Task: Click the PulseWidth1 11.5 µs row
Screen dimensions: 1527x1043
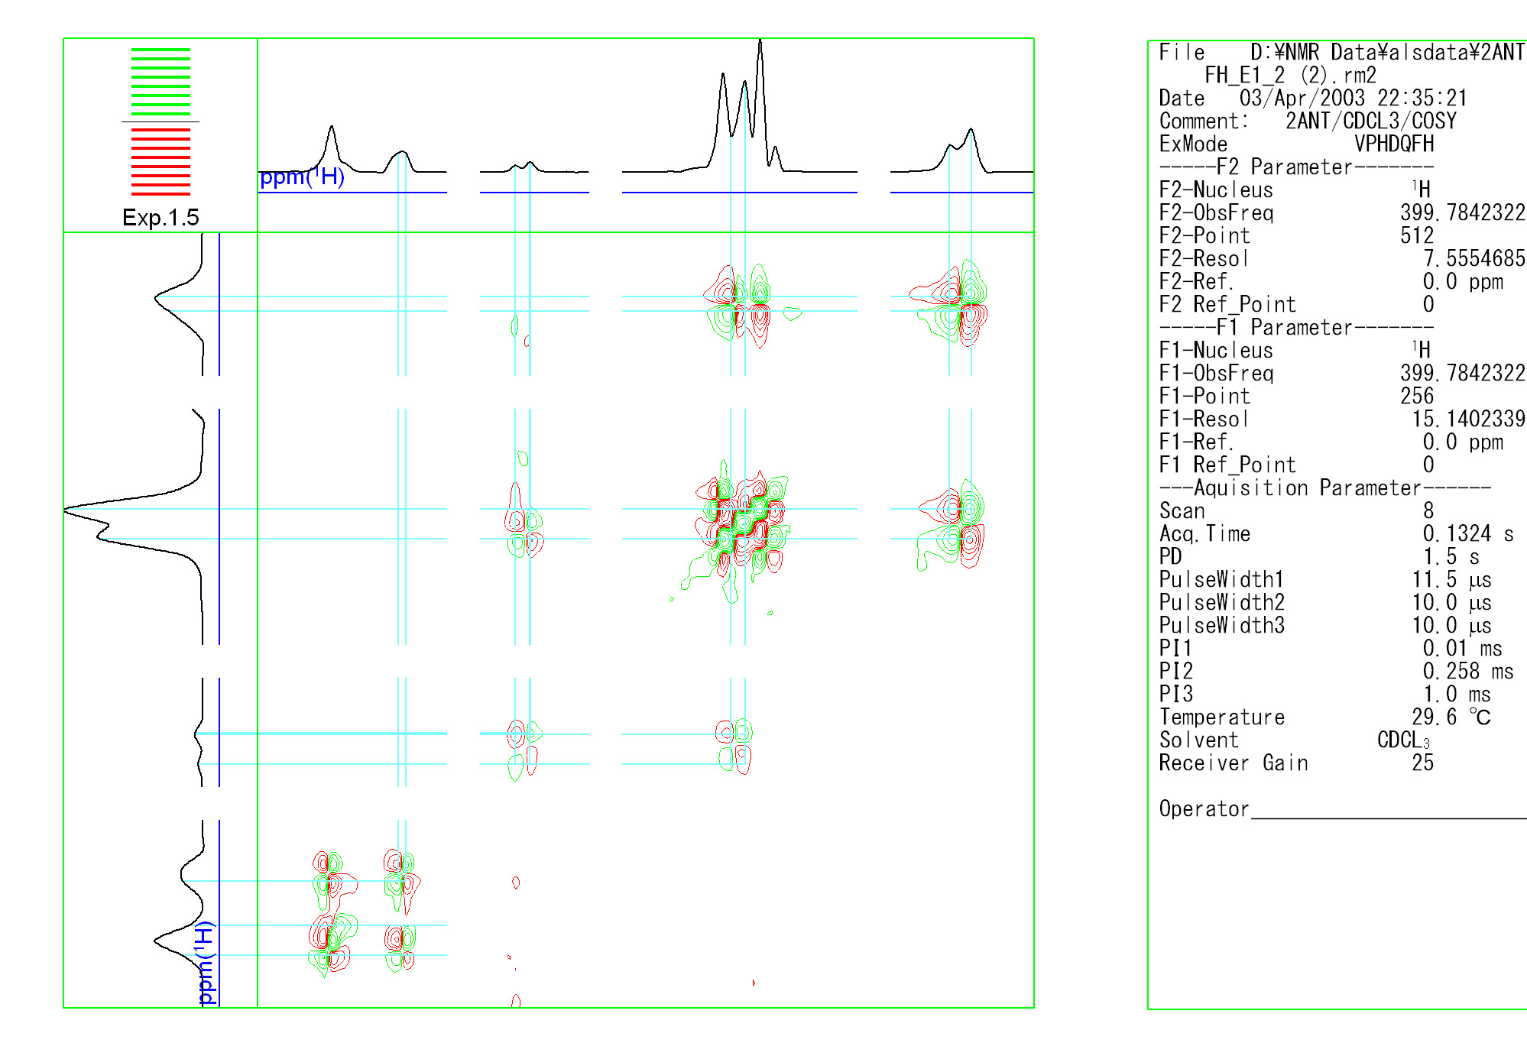Action: point(1324,579)
